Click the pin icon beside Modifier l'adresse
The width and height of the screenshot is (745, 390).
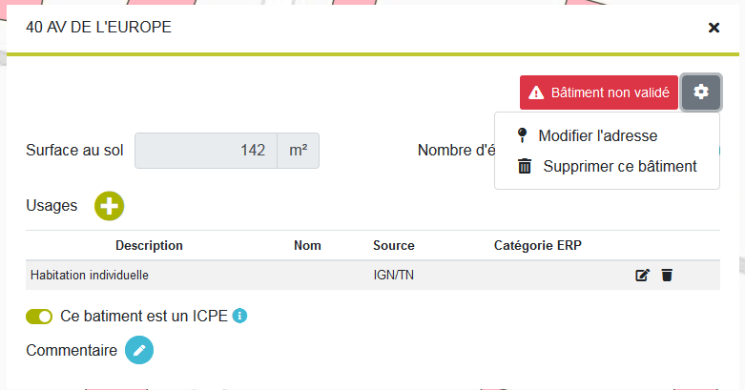tap(522, 136)
